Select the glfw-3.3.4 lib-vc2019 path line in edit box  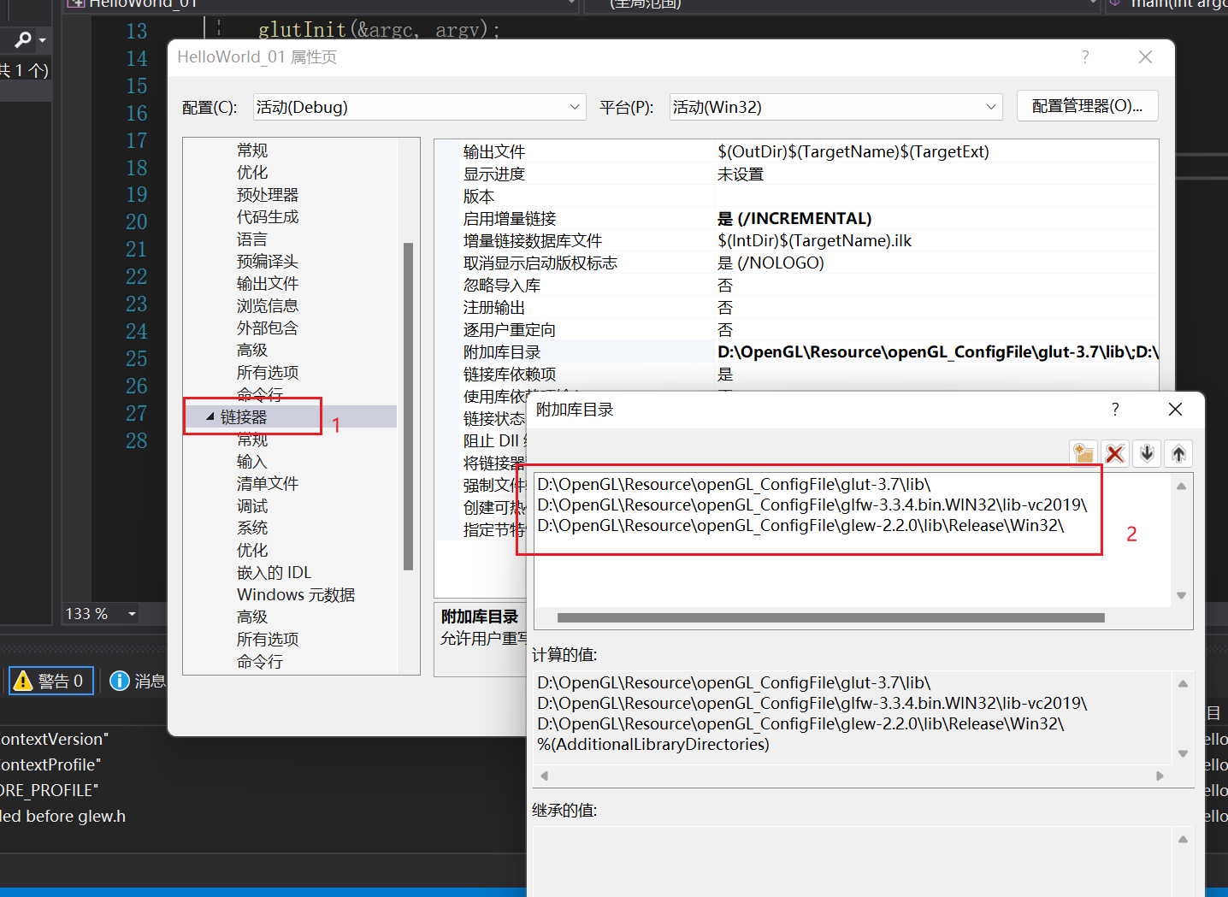click(x=812, y=505)
